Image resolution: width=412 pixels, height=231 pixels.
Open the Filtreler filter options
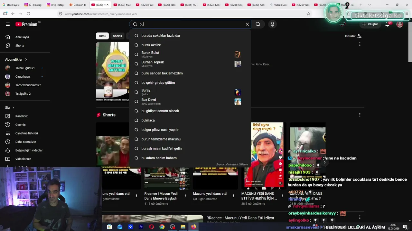point(353,36)
